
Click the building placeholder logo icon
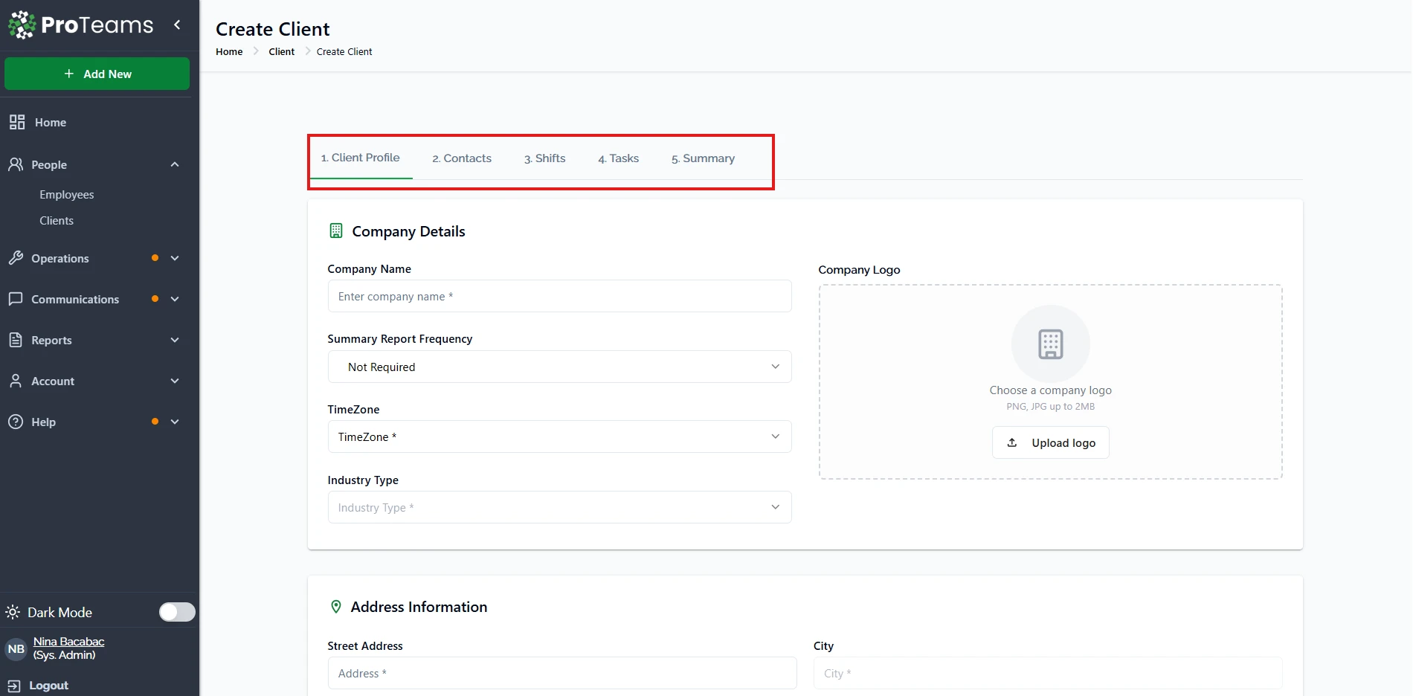pyautogui.click(x=1050, y=344)
